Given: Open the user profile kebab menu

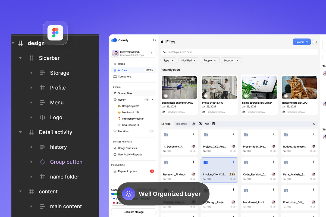Looking at the screenshot, I should tap(152, 53).
